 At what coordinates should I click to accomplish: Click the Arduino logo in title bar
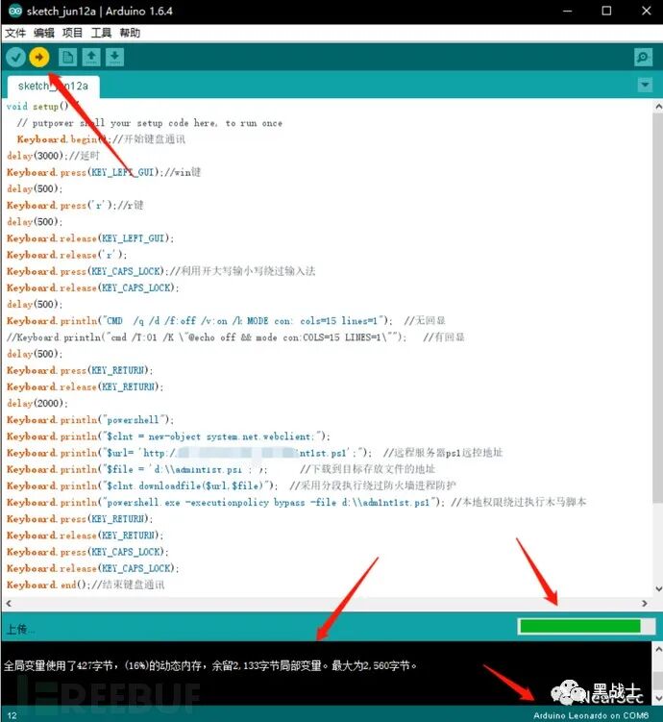14,11
